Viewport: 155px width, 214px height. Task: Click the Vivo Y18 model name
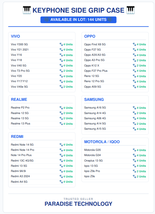16,60
